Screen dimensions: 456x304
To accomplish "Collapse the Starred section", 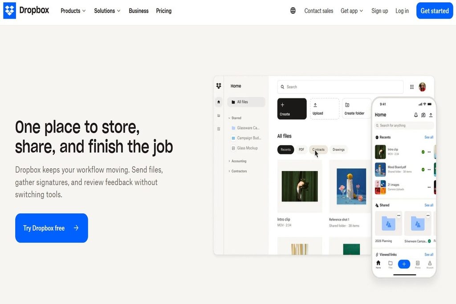I will (x=229, y=118).
